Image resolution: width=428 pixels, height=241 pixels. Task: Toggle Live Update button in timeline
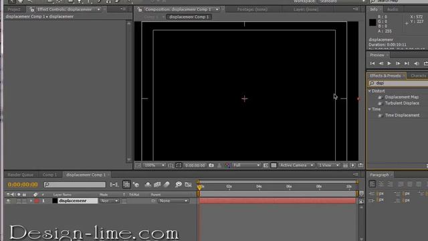(126, 185)
